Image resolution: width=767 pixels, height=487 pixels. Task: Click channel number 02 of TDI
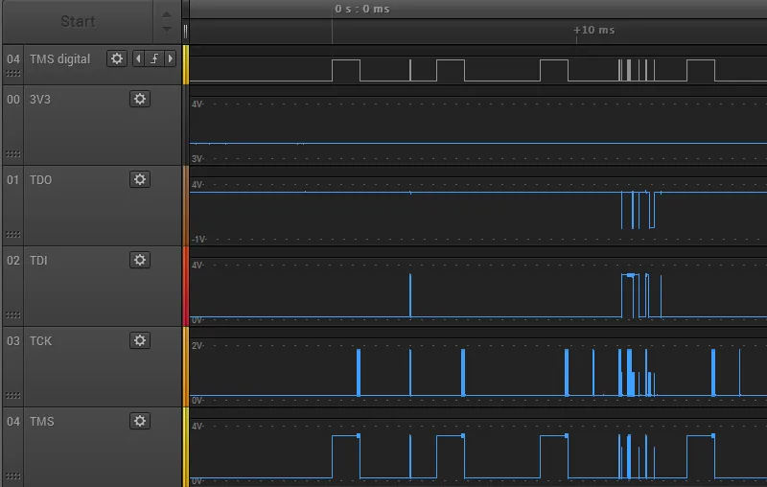13,260
